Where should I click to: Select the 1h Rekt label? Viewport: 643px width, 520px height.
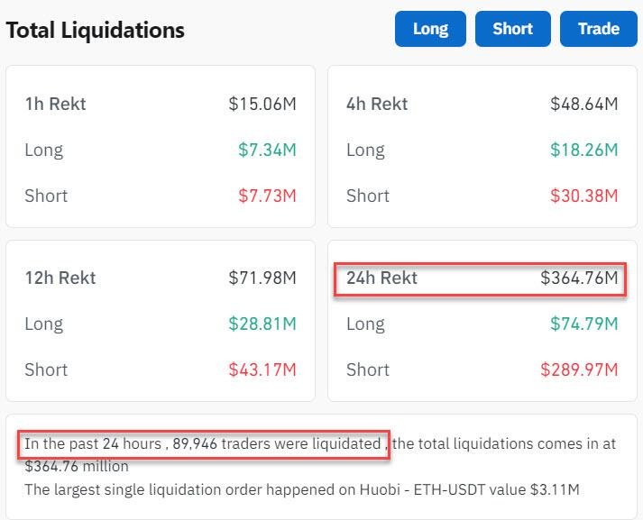coord(55,104)
